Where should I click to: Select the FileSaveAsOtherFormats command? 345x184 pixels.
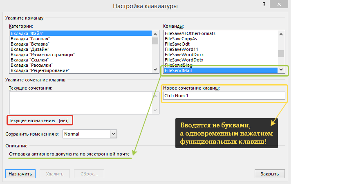coord(190,33)
